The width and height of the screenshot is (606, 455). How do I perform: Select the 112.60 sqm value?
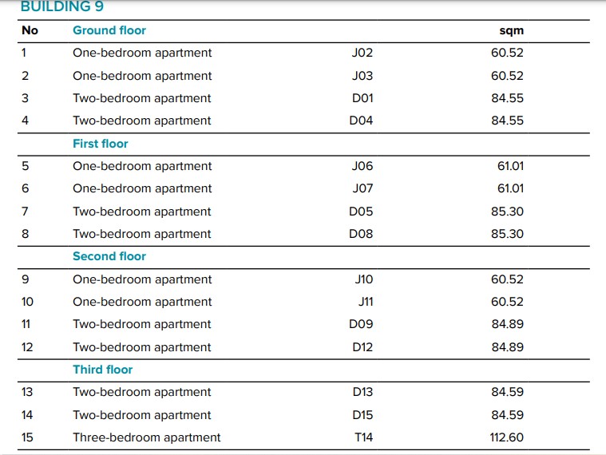coord(506,437)
